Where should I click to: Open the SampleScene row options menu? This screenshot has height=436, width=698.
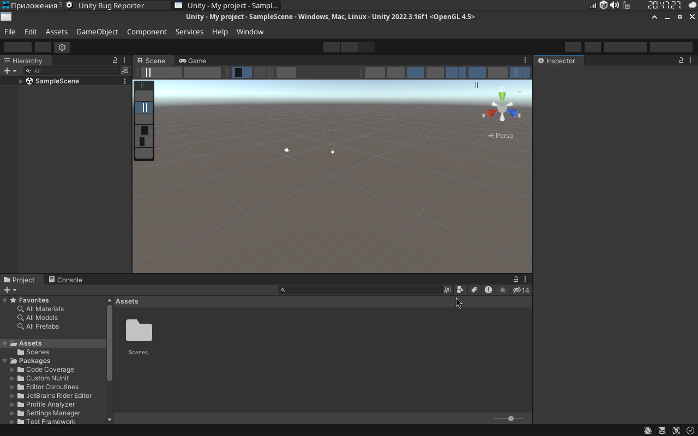[125, 81]
